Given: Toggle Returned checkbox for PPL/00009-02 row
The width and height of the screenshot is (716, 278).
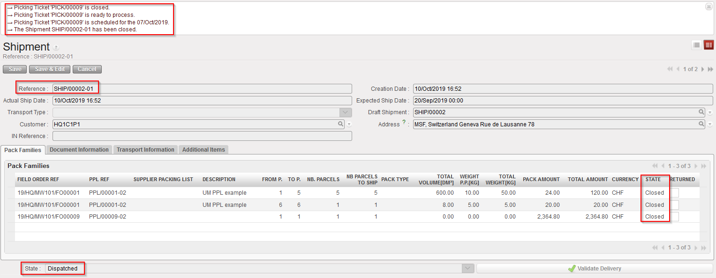Looking at the screenshot, I should (674, 216).
